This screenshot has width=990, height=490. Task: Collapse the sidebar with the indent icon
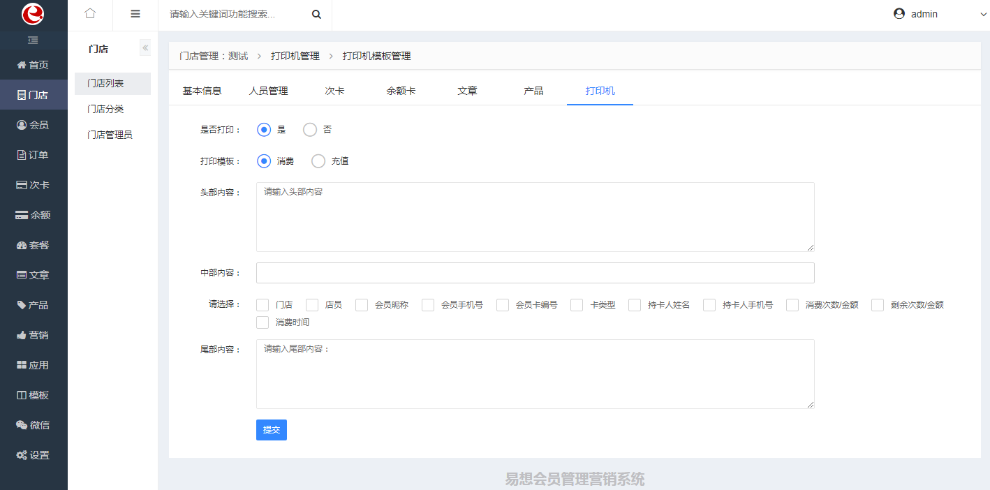[x=33, y=40]
